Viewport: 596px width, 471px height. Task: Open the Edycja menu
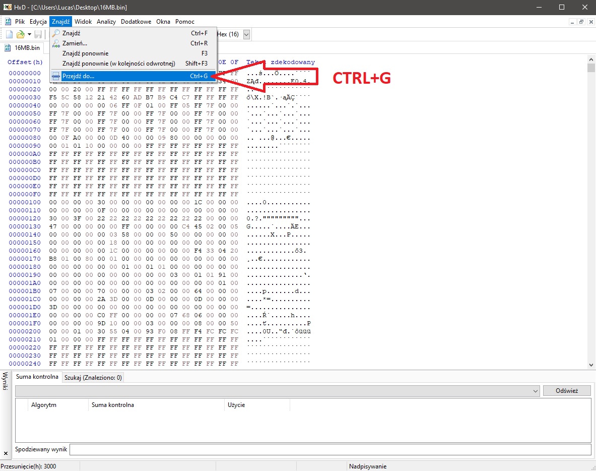point(38,22)
